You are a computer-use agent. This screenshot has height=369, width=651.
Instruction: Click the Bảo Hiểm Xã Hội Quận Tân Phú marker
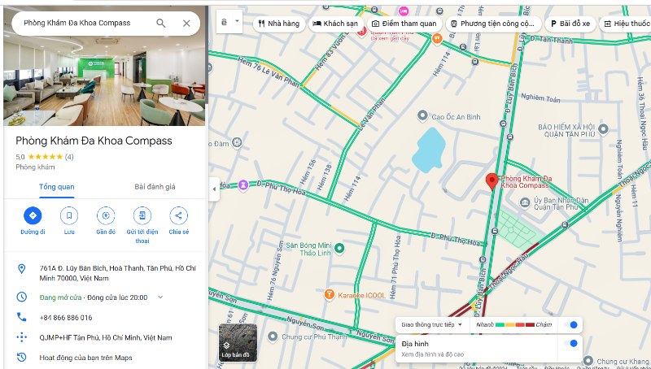(603, 129)
